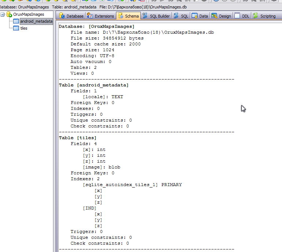Screen dimensions: 282x252
Task: Click the DDL tab document icon
Action: click(237, 16)
